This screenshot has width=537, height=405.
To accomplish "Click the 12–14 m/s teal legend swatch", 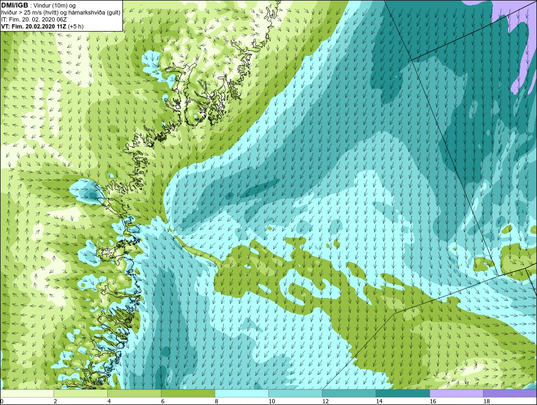I will pyautogui.click(x=349, y=393).
